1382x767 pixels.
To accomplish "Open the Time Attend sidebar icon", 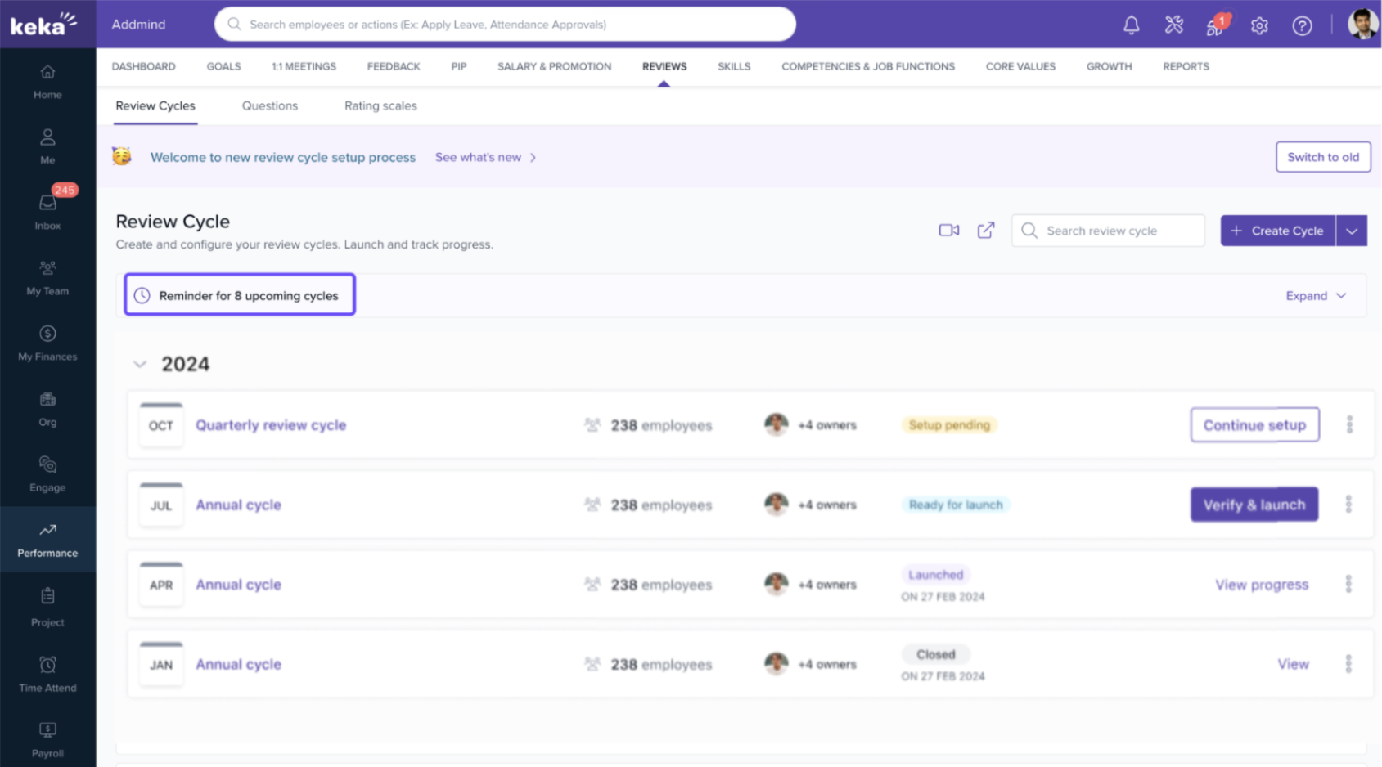I will coord(47,673).
